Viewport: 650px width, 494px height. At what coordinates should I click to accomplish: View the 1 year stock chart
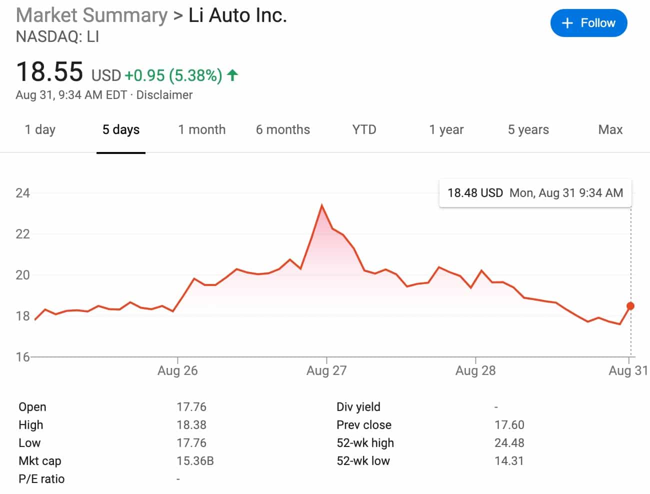(x=445, y=129)
